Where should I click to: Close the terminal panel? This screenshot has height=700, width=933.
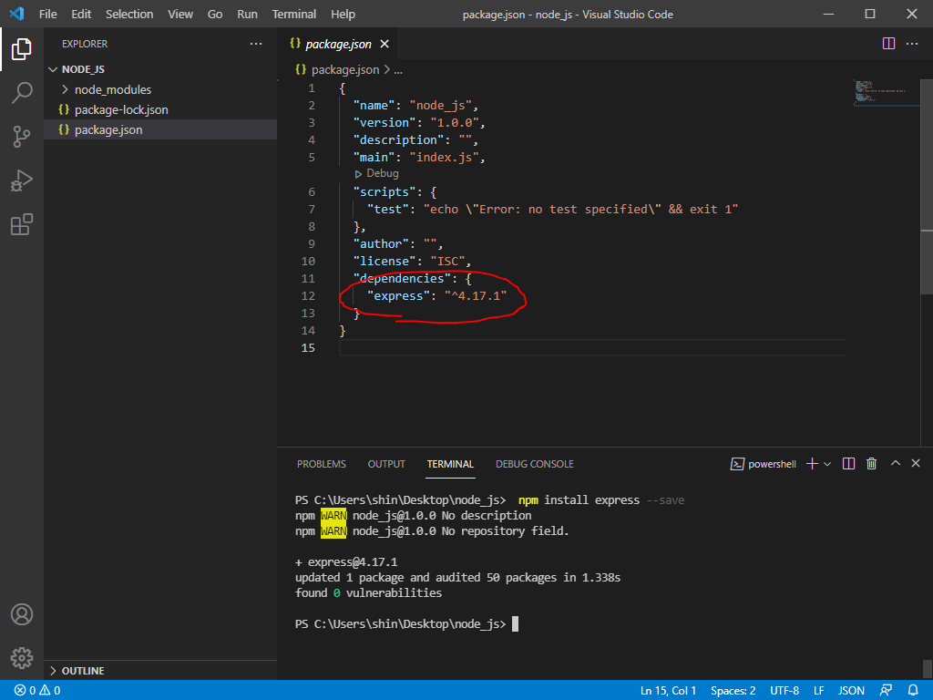[916, 463]
